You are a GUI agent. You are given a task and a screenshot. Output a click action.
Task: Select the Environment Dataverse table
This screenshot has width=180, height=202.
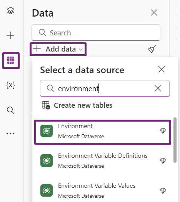pos(103,132)
